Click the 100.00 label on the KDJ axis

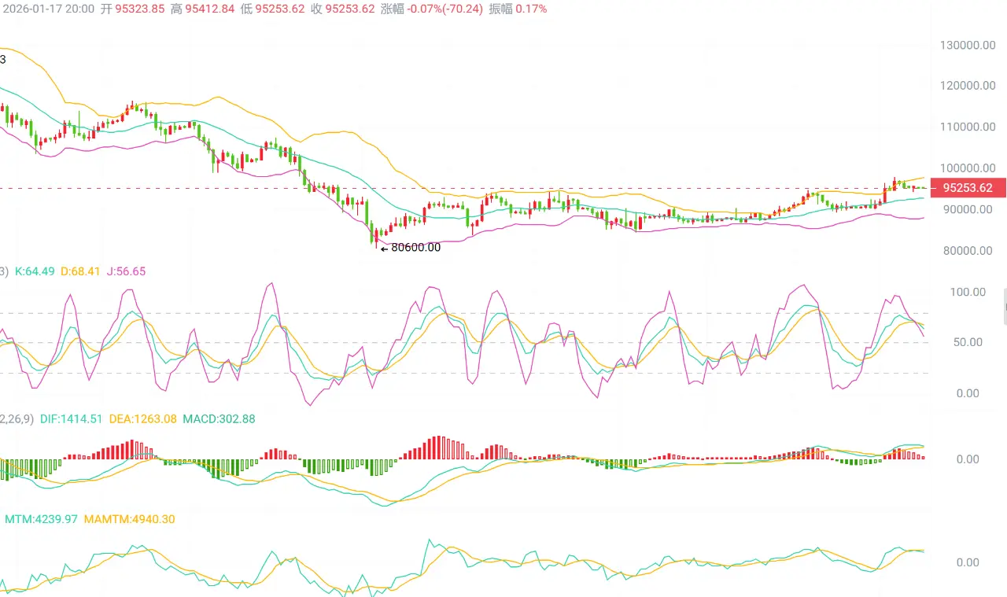(x=968, y=292)
